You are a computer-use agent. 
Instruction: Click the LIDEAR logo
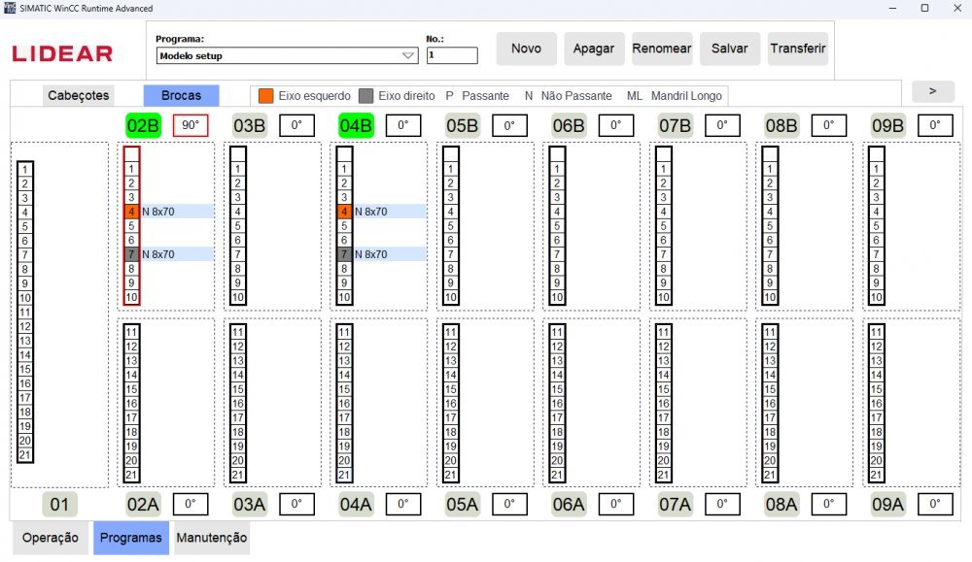point(62,53)
